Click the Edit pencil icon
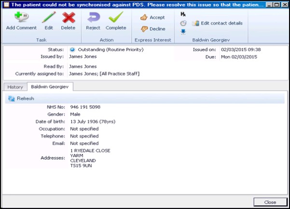 coord(49,18)
